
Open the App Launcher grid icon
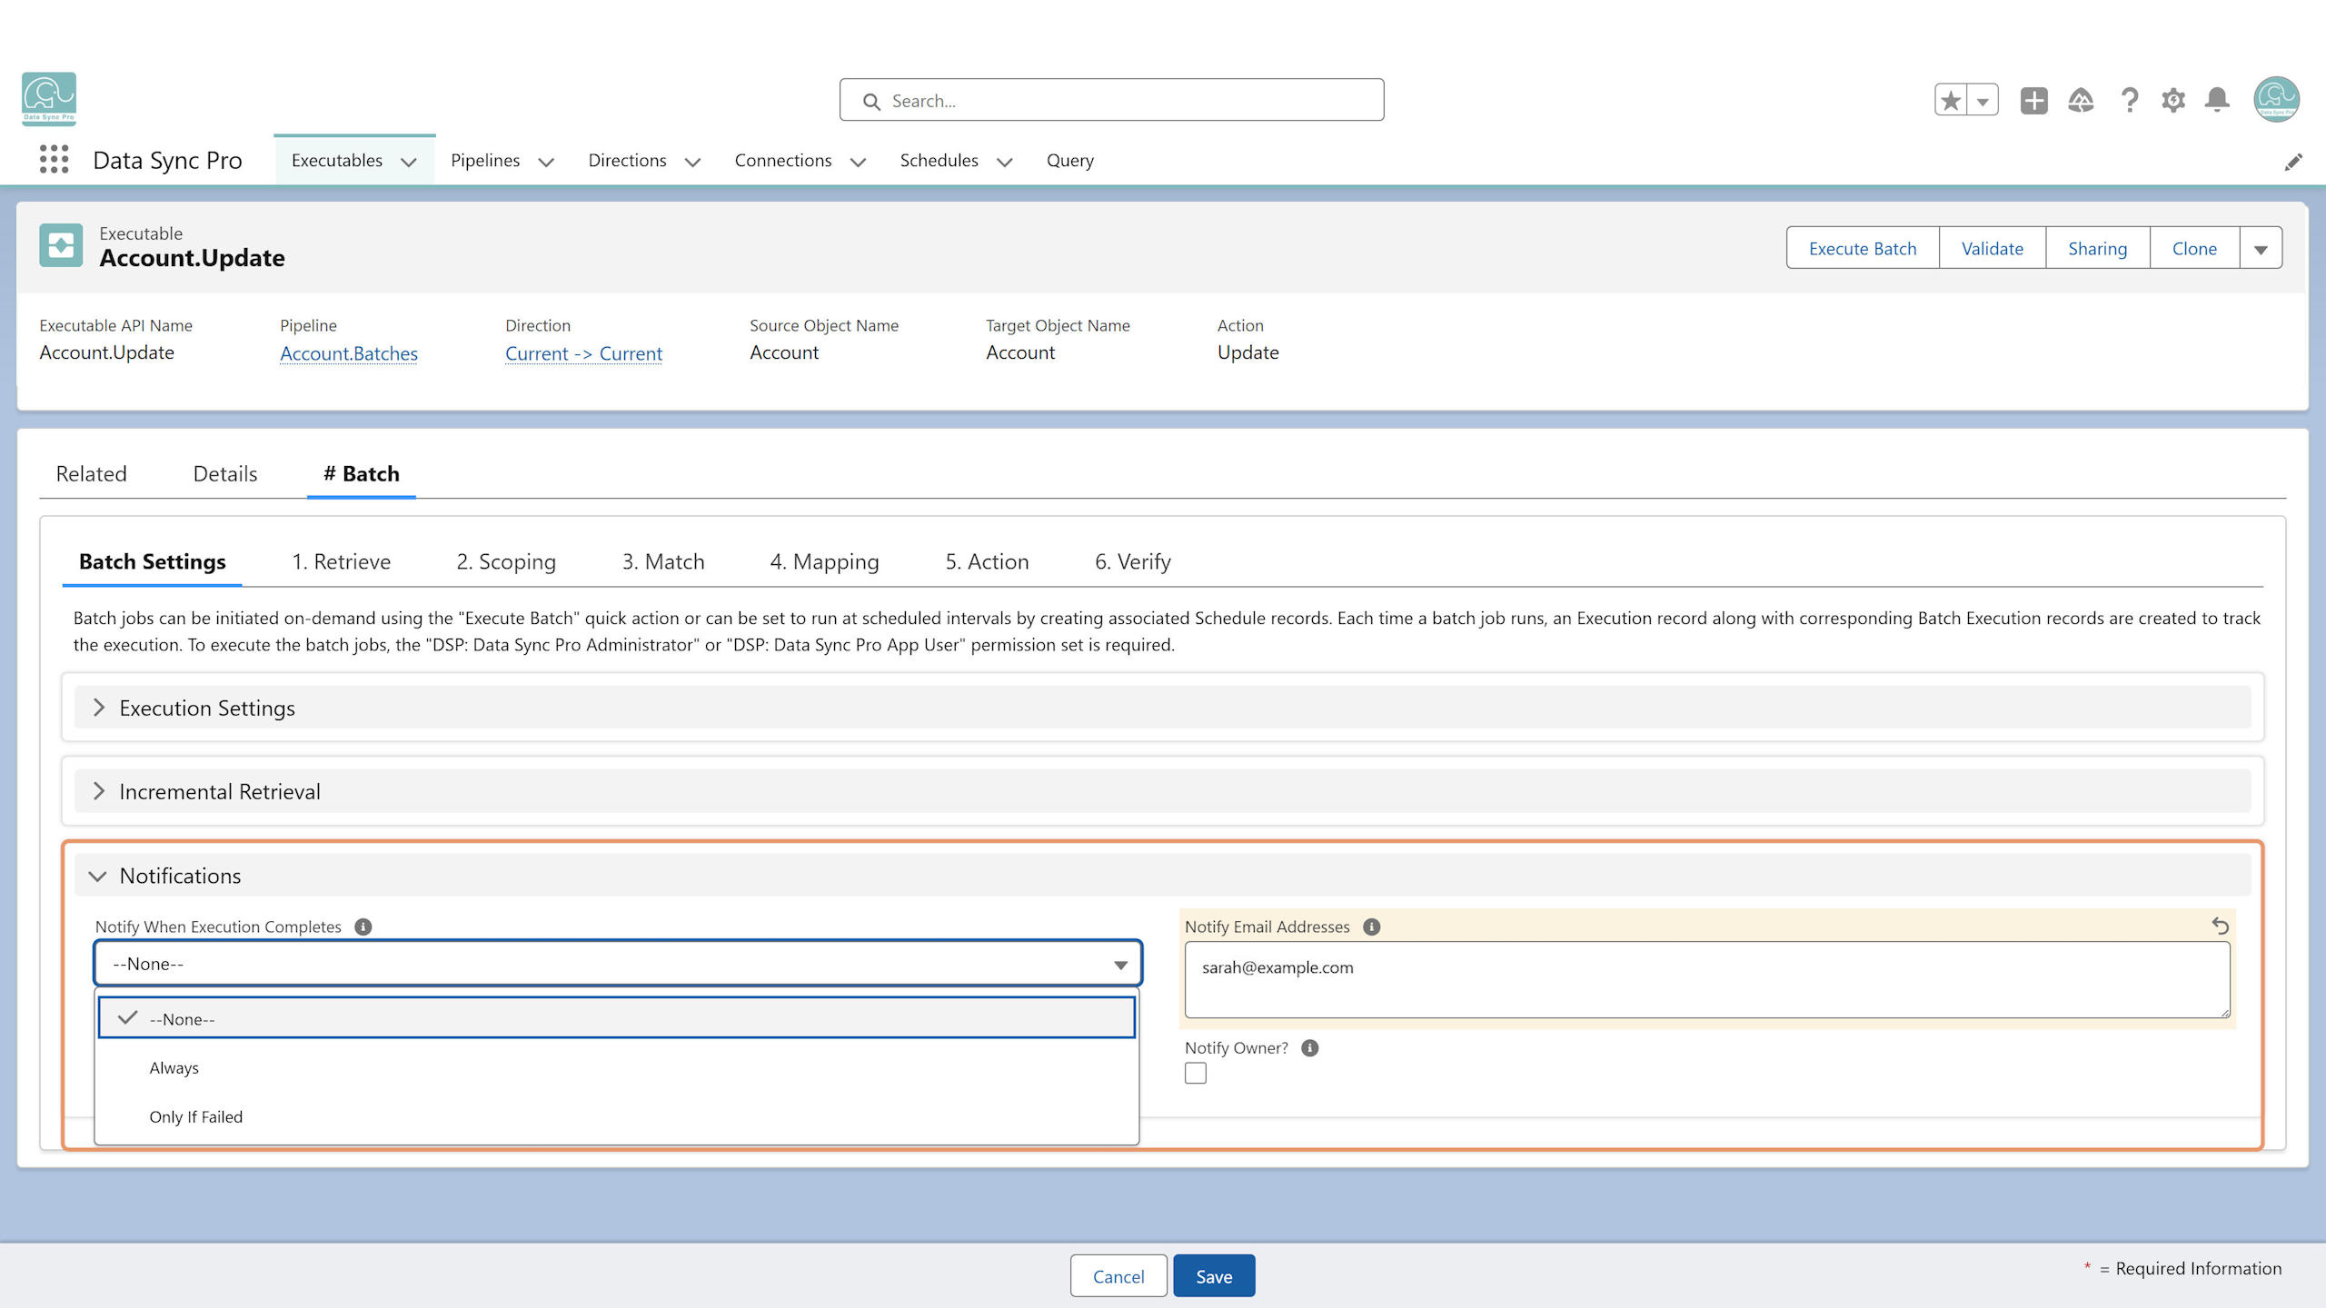54,160
